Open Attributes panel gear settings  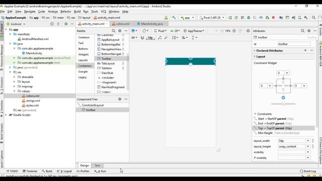click(x=309, y=31)
